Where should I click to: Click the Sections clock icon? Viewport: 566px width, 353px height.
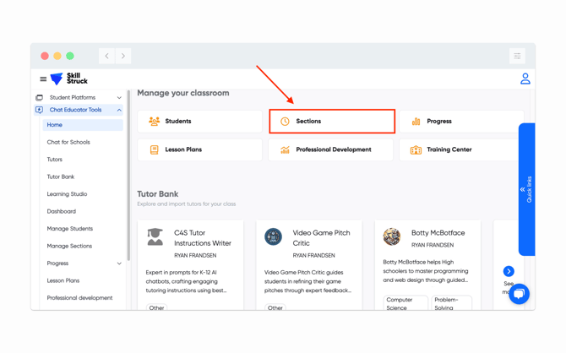285,122
